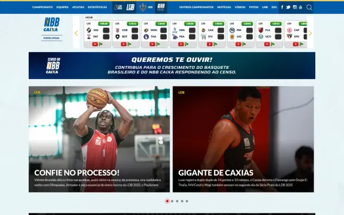Open the Campeonato menu
344x215 pixels.
click(x=42, y=7)
